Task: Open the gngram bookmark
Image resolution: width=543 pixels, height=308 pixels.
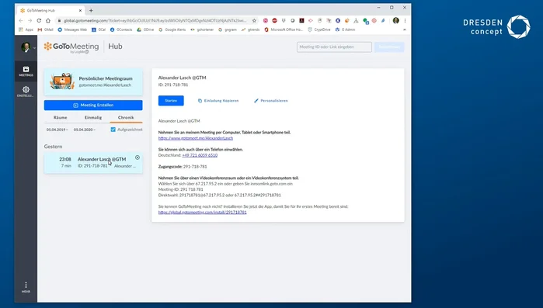Action: pos(228,29)
